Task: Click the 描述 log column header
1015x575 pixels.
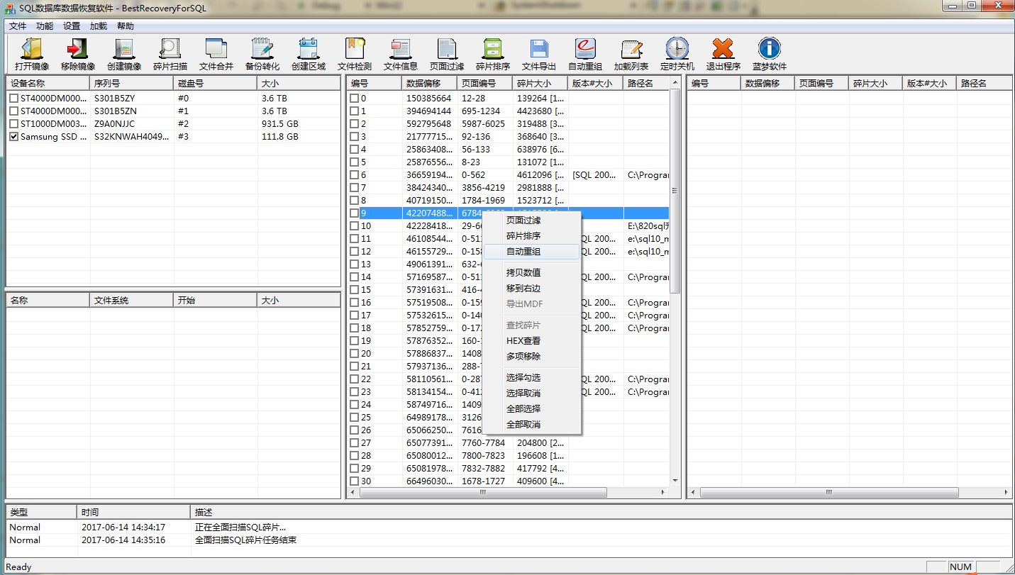Action: click(601, 512)
